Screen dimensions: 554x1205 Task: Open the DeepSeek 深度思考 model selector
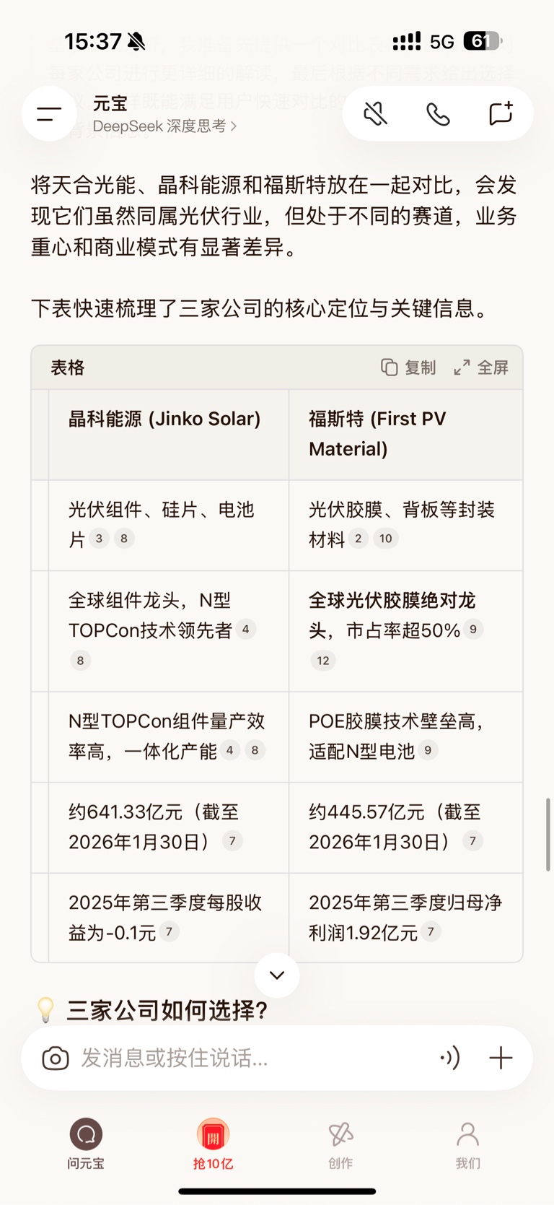pos(164,126)
